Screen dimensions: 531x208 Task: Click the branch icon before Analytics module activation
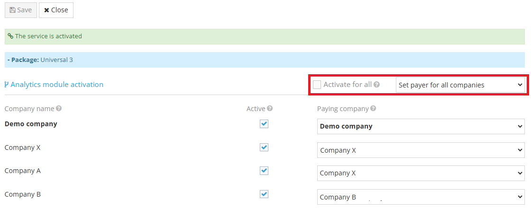point(7,85)
